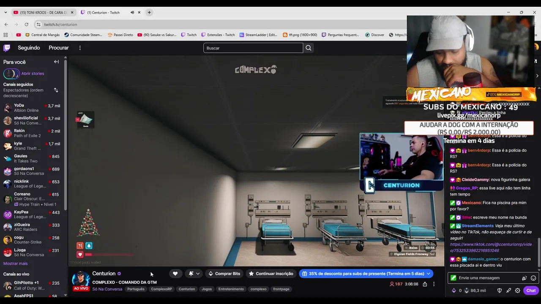Open the Twitch more options menu
The image size is (541, 304).
[x=80, y=48]
